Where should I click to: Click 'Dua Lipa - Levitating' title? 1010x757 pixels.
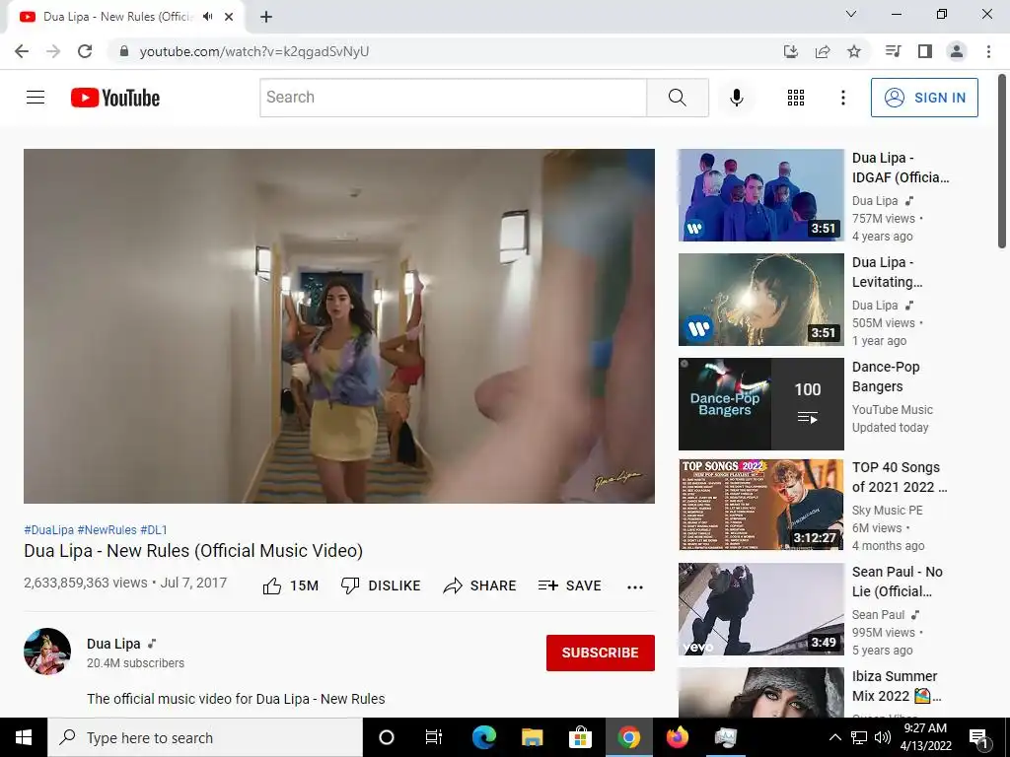tap(887, 272)
